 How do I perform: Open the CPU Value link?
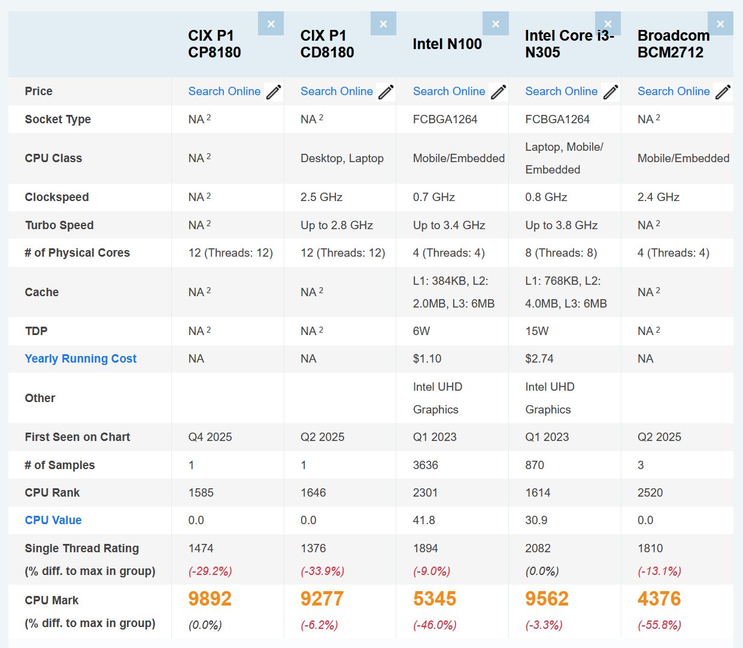coord(53,521)
